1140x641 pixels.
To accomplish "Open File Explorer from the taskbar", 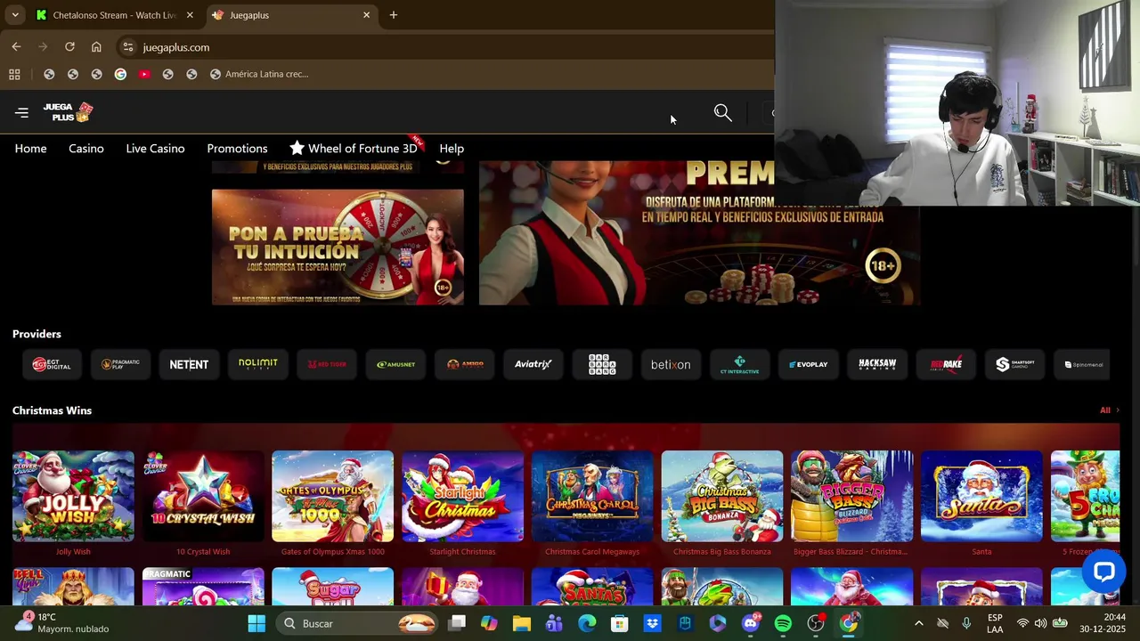I will tap(521, 623).
